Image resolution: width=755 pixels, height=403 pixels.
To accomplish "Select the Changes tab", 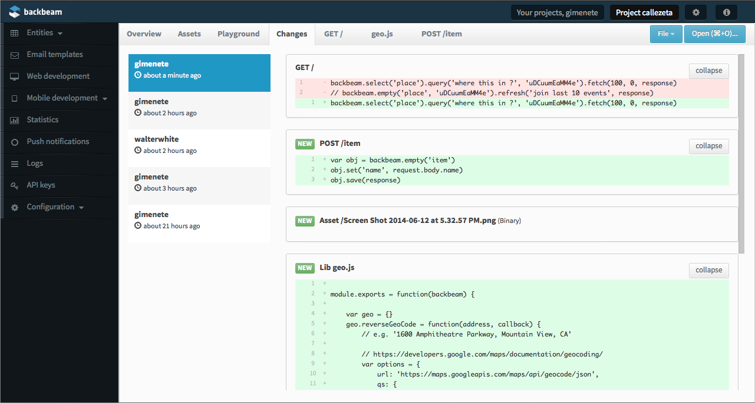I will pyautogui.click(x=292, y=34).
